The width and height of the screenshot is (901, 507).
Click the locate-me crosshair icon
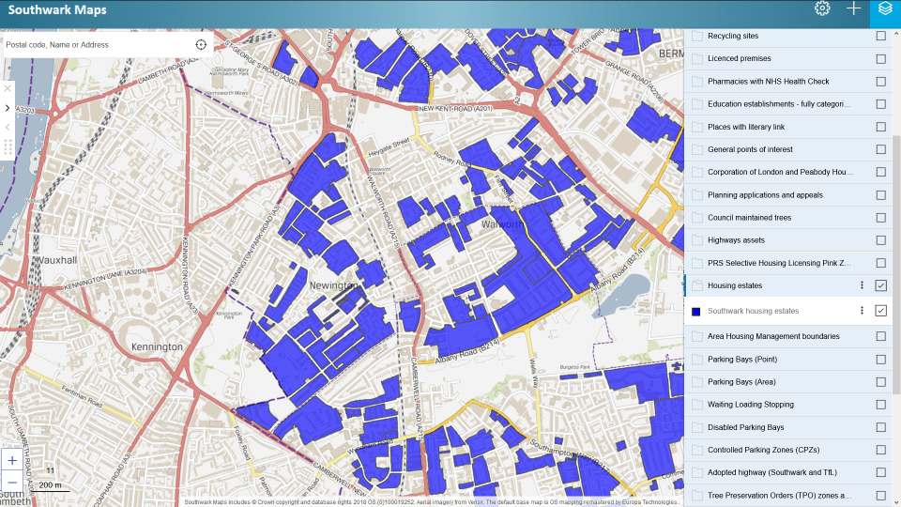[x=201, y=45]
